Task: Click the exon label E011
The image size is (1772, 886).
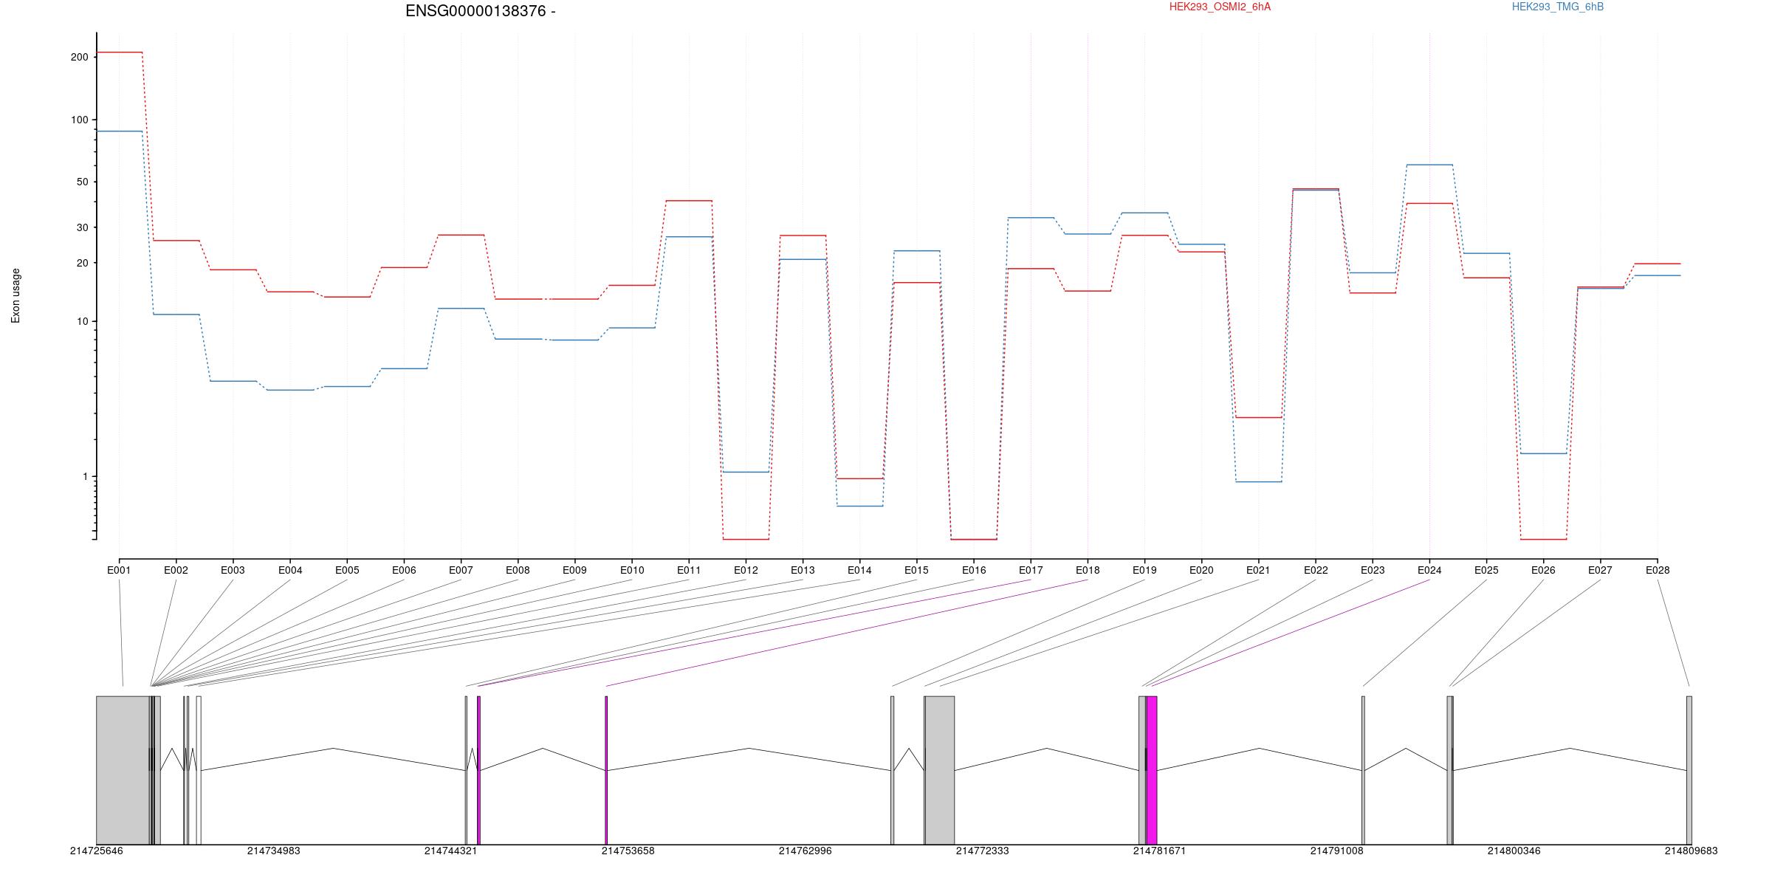Action: [689, 570]
